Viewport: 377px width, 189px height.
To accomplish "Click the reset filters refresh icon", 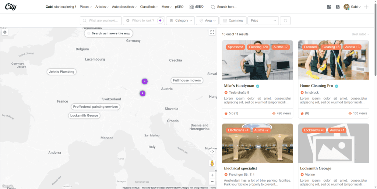I will click(285, 21).
